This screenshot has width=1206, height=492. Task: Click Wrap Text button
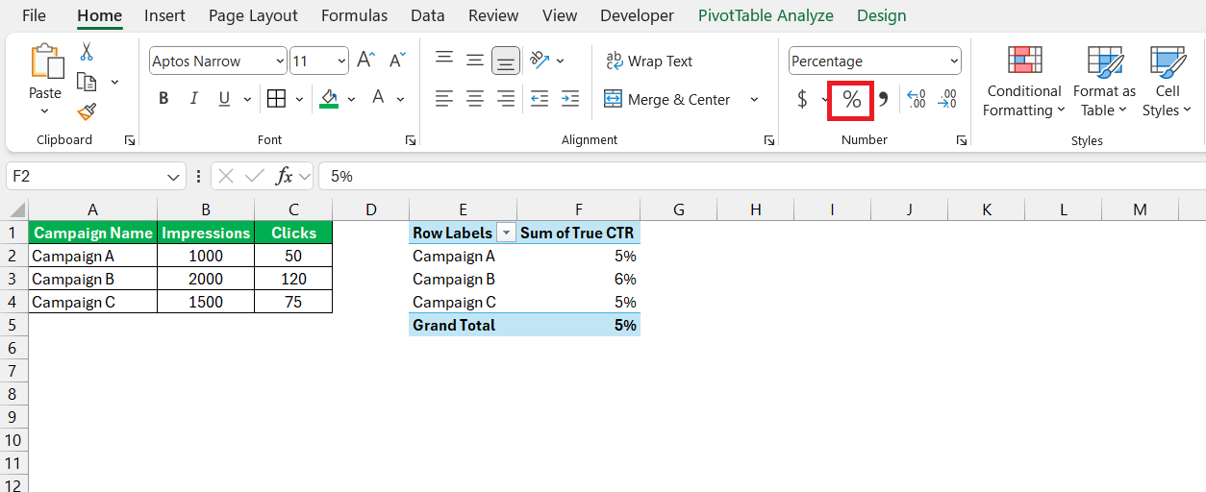(649, 61)
